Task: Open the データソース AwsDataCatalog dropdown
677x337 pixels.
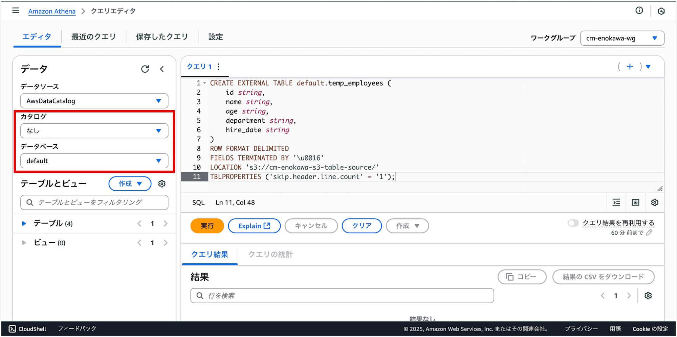Action: tap(94, 101)
